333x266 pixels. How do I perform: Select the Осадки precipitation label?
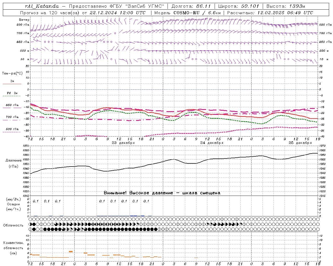coord(13,204)
